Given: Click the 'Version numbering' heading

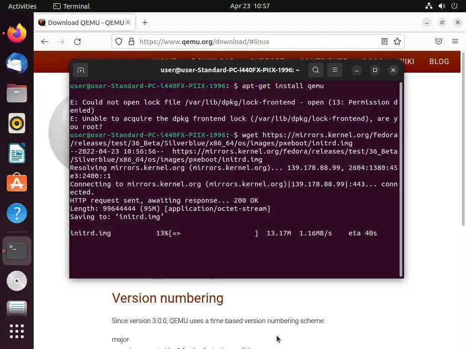Looking at the screenshot, I should pos(167,298).
